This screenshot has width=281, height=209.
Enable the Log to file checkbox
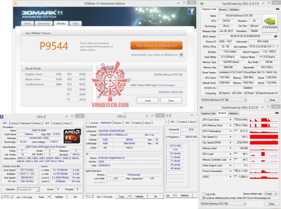point(203,194)
